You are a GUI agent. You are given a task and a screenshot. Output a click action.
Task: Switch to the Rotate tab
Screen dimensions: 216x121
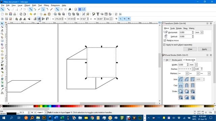pyautogui.click(x=179, y=28)
